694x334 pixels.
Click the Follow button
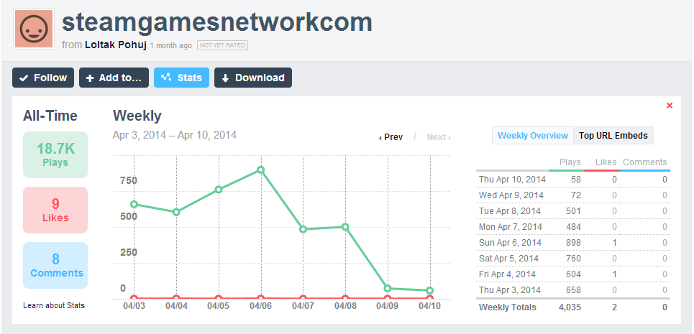click(43, 78)
